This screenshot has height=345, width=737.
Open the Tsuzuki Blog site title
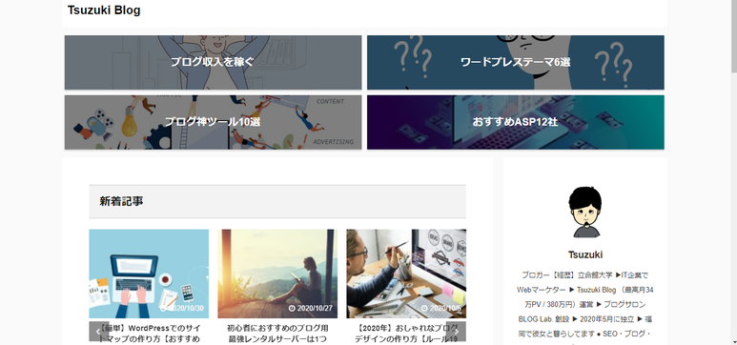coord(104,10)
